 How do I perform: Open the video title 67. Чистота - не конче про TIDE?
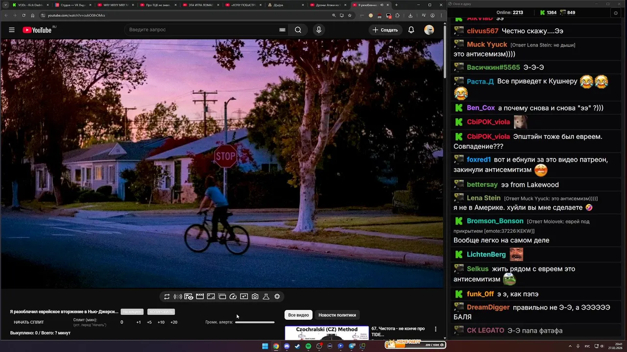398,331
